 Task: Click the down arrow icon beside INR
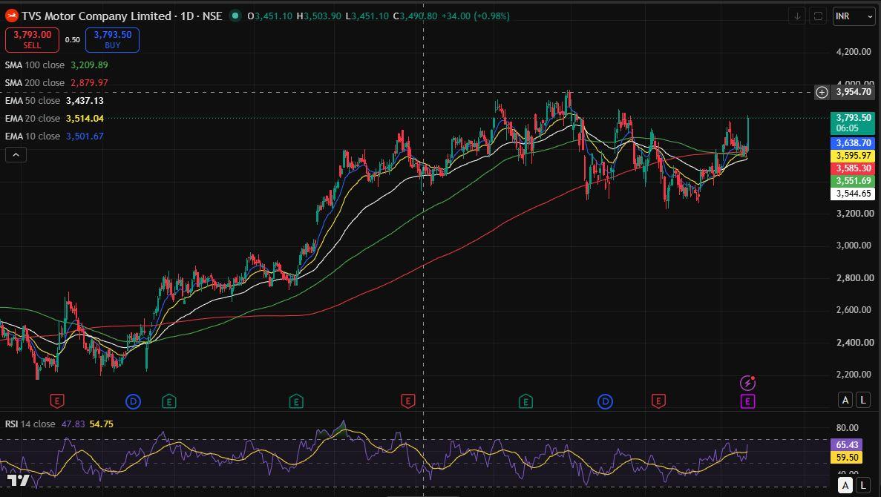796,16
